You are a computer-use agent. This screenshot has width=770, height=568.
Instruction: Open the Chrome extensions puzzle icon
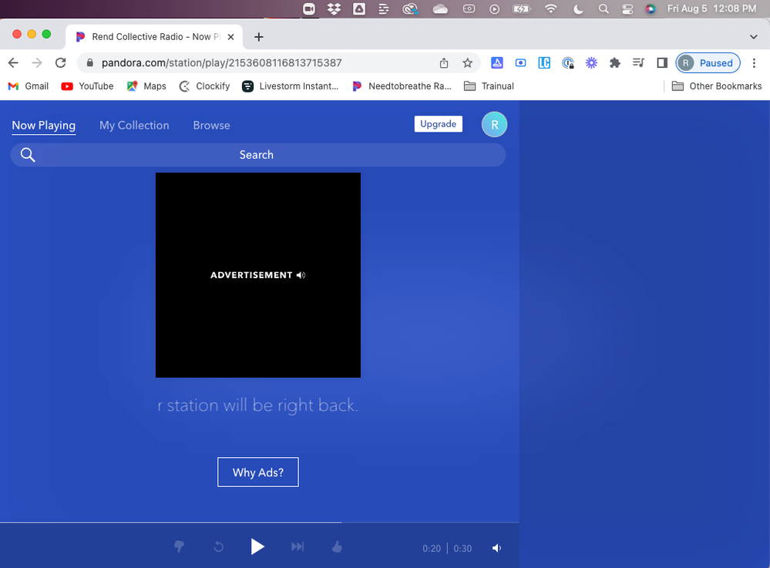[614, 63]
